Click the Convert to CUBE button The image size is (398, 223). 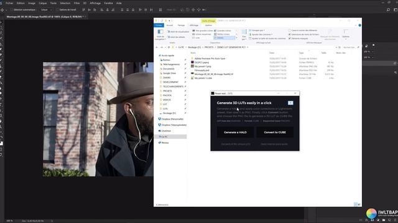(275, 132)
